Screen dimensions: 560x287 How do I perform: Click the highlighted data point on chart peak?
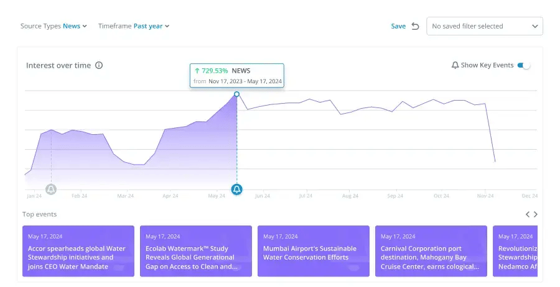(237, 94)
